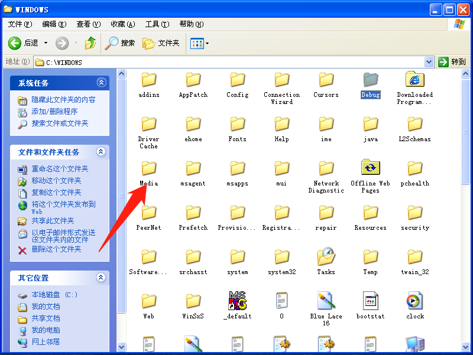This screenshot has height=355, width=473.
Task: Click the Forward green arrow button
Action: 62,43
